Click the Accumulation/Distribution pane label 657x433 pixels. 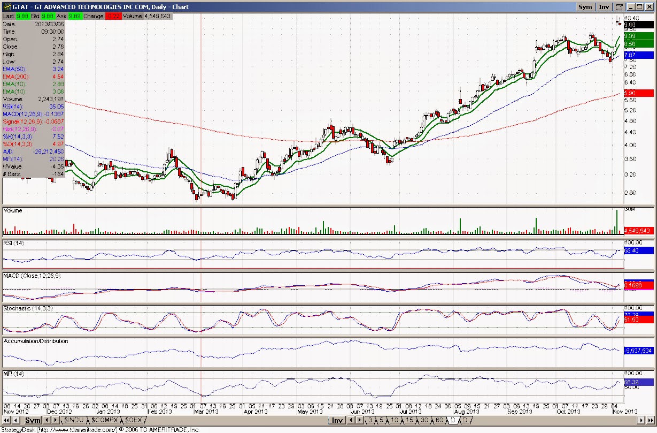(x=36, y=341)
